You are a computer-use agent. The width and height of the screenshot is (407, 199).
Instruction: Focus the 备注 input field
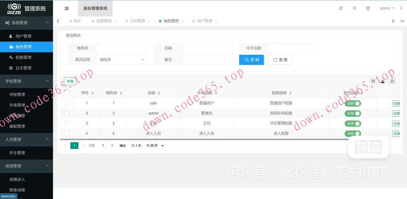click(208, 60)
